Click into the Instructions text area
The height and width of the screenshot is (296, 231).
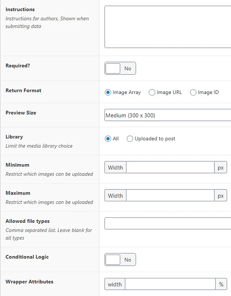pos(168,27)
